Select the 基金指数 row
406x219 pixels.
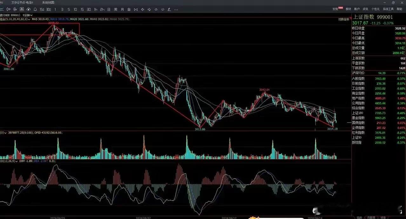pyautogui.click(x=379, y=118)
